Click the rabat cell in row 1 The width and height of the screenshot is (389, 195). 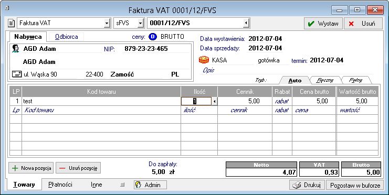coord(282,101)
